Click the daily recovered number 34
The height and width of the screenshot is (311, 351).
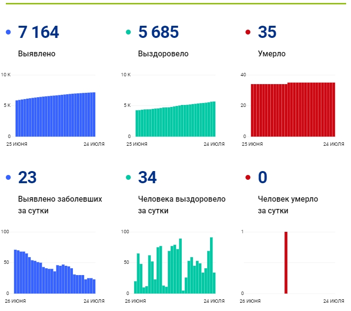(147, 177)
